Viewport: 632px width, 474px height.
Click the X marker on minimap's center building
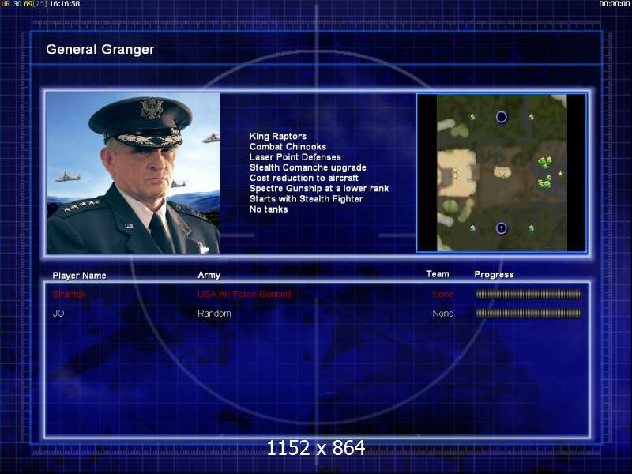(502, 173)
